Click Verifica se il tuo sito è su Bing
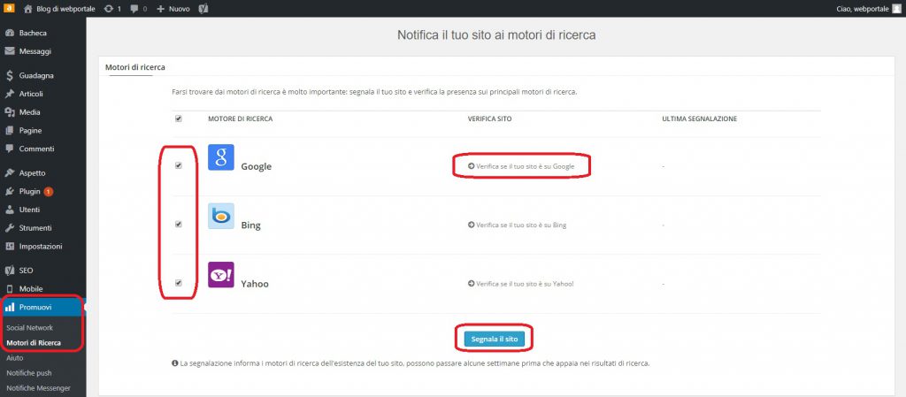The height and width of the screenshot is (397, 906). 516,225
